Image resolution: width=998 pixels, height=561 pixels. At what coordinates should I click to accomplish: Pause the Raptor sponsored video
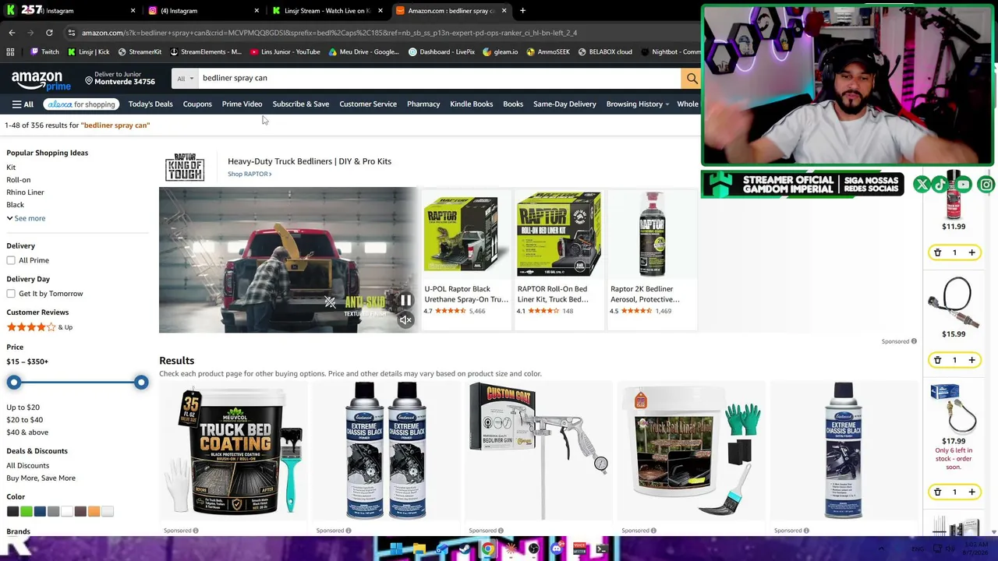pos(405,300)
